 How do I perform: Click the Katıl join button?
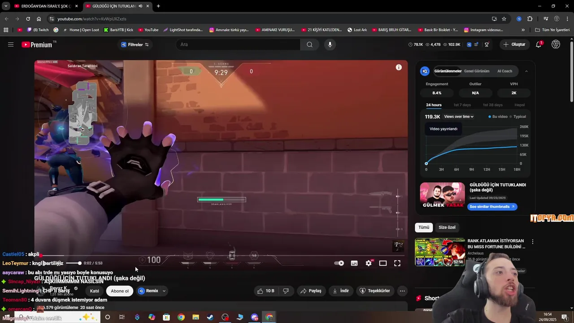94,291
